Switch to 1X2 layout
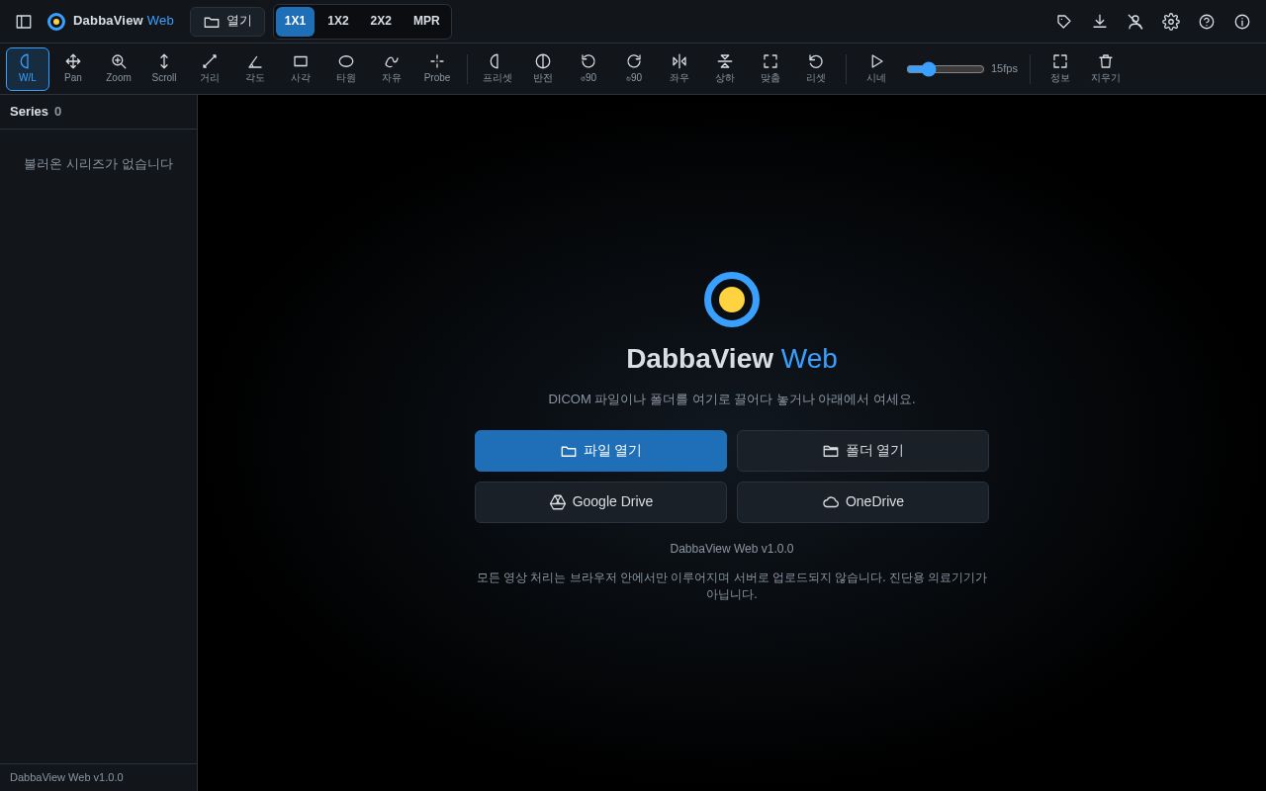1266x791 pixels. [338, 22]
